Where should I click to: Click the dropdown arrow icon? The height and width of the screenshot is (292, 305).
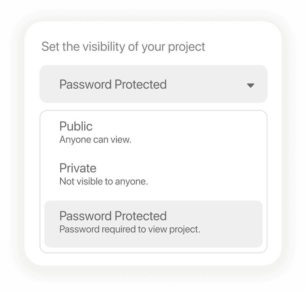[250, 86]
